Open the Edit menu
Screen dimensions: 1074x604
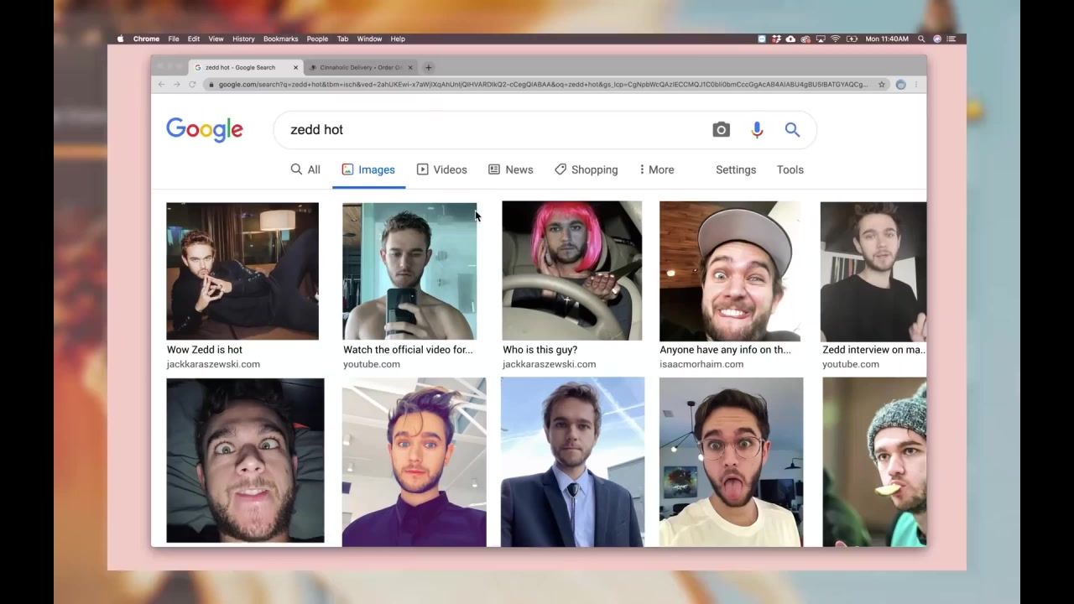[194, 39]
